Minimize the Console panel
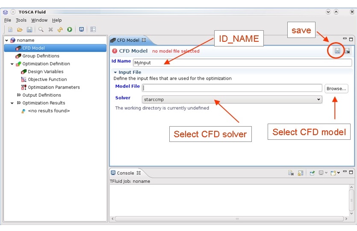This screenshot has height=231, width=357. coord(345,172)
